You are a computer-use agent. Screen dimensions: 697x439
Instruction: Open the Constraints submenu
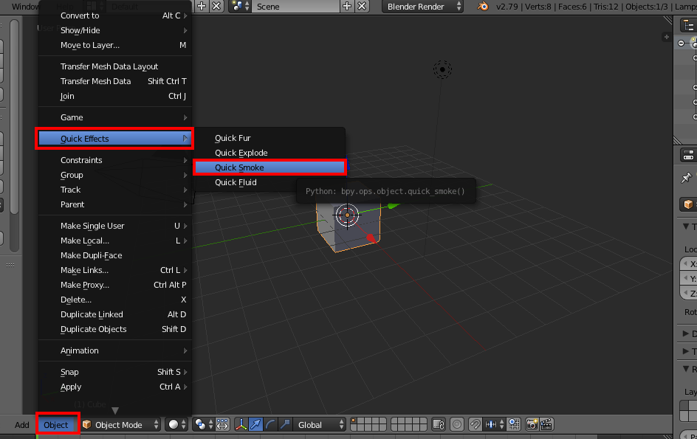click(x=114, y=160)
